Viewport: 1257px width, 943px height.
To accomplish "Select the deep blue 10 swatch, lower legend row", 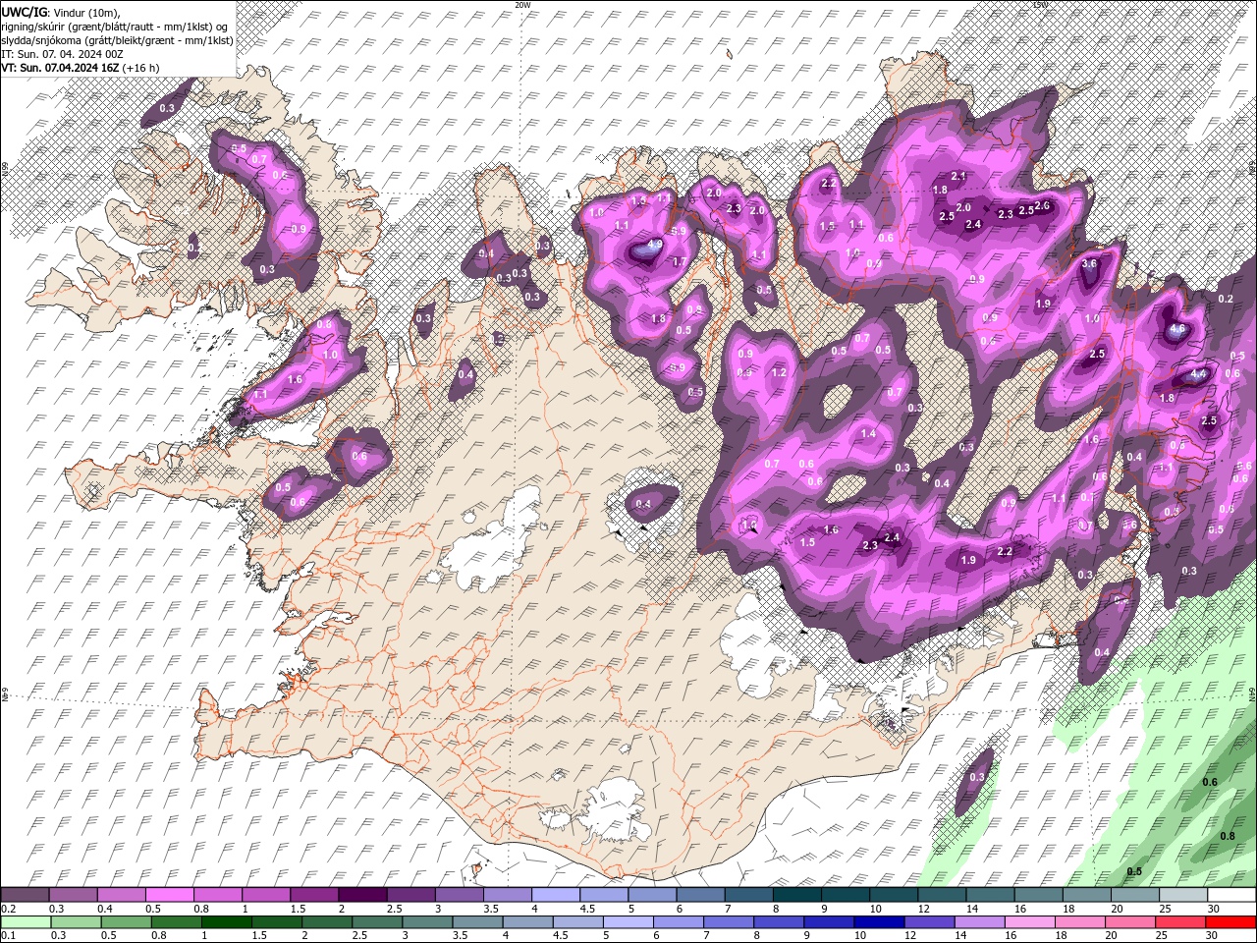I will click(879, 921).
